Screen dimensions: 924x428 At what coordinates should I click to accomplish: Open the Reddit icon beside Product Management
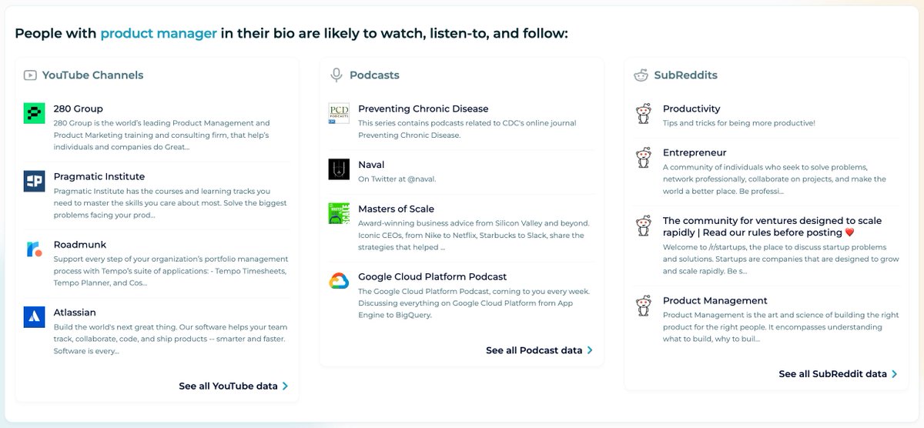tap(644, 306)
